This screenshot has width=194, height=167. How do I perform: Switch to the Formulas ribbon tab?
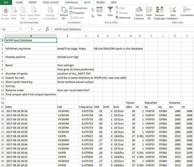pos(71,2)
